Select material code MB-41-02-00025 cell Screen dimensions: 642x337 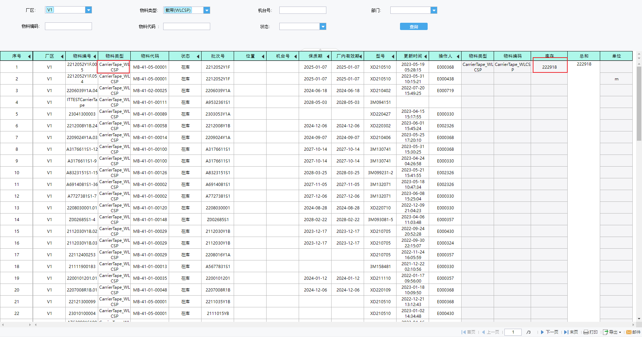click(150, 91)
